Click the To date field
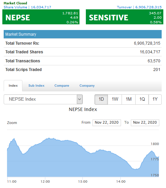The width and height of the screenshot is (166, 188). coord(145,123)
